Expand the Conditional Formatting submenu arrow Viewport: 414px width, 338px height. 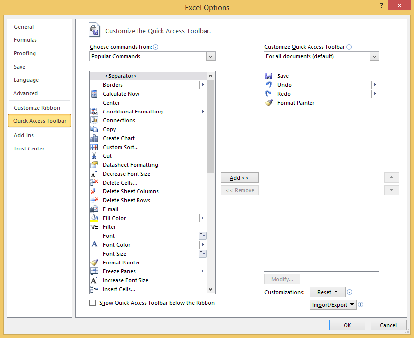[x=203, y=112]
